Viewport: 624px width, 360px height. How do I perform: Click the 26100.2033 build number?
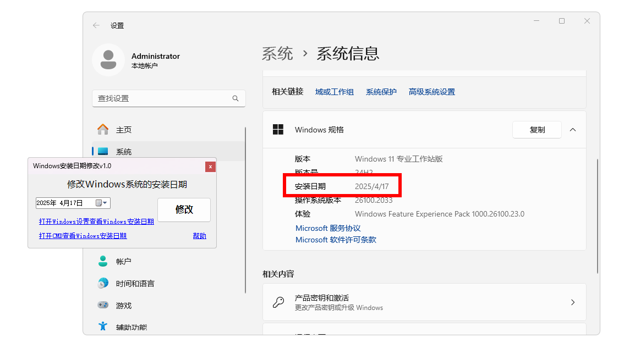[374, 200]
